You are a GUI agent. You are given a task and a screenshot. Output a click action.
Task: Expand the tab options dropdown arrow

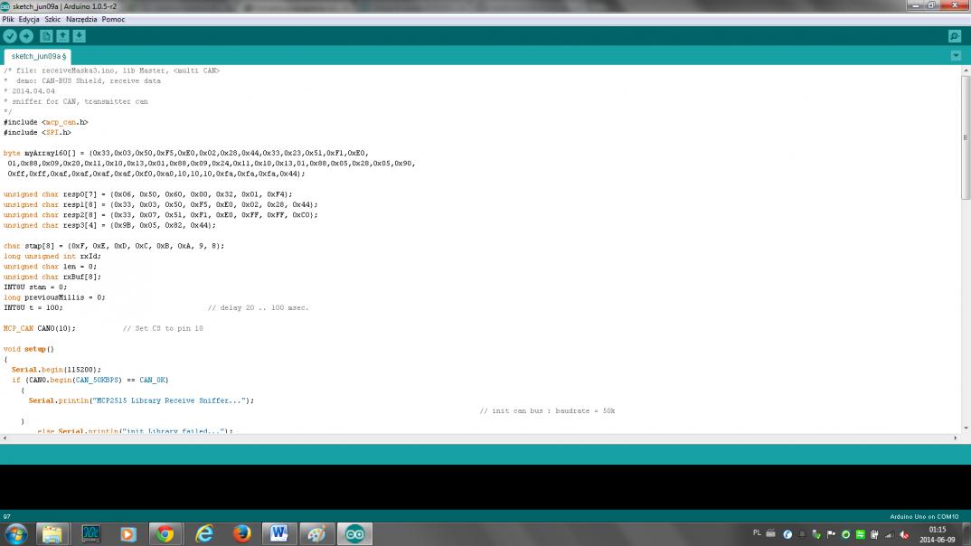pos(957,56)
